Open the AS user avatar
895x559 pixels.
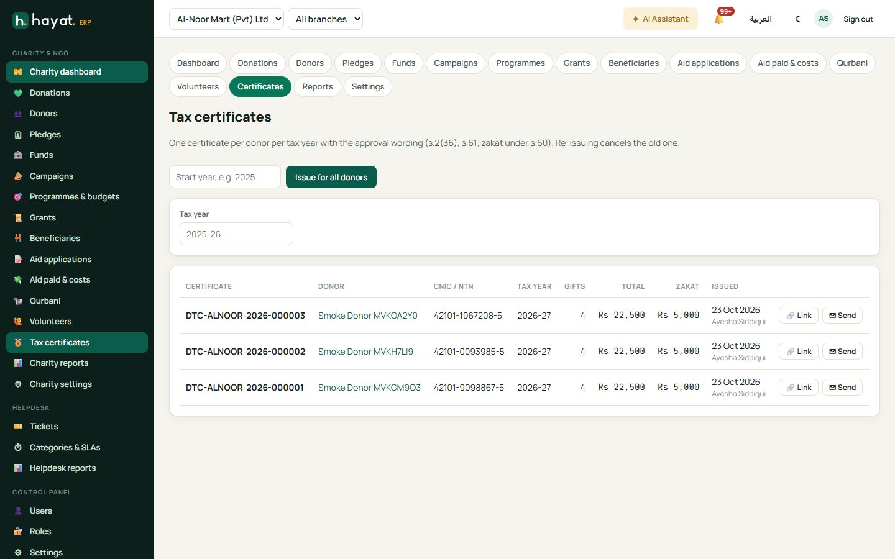pos(824,19)
